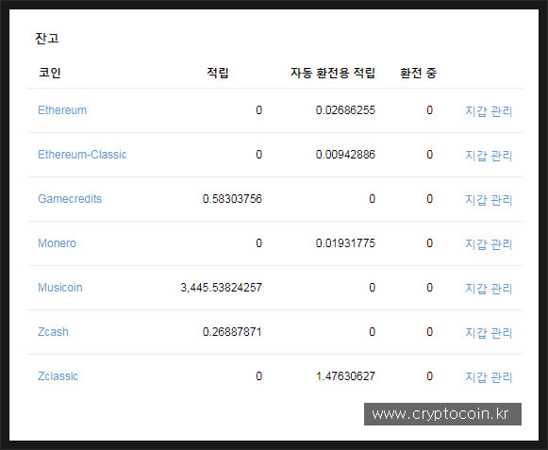Image resolution: width=548 pixels, height=450 pixels.
Task: Open the Gamecredits coin link
Action: [x=70, y=199]
